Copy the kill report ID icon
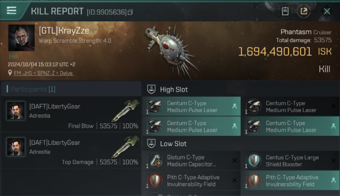The height and width of the screenshot is (196, 340). [x=131, y=12]
